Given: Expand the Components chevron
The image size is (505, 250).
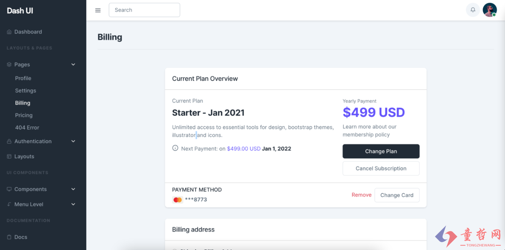Looking at the screenshot, I should click(x=73, y=189).
